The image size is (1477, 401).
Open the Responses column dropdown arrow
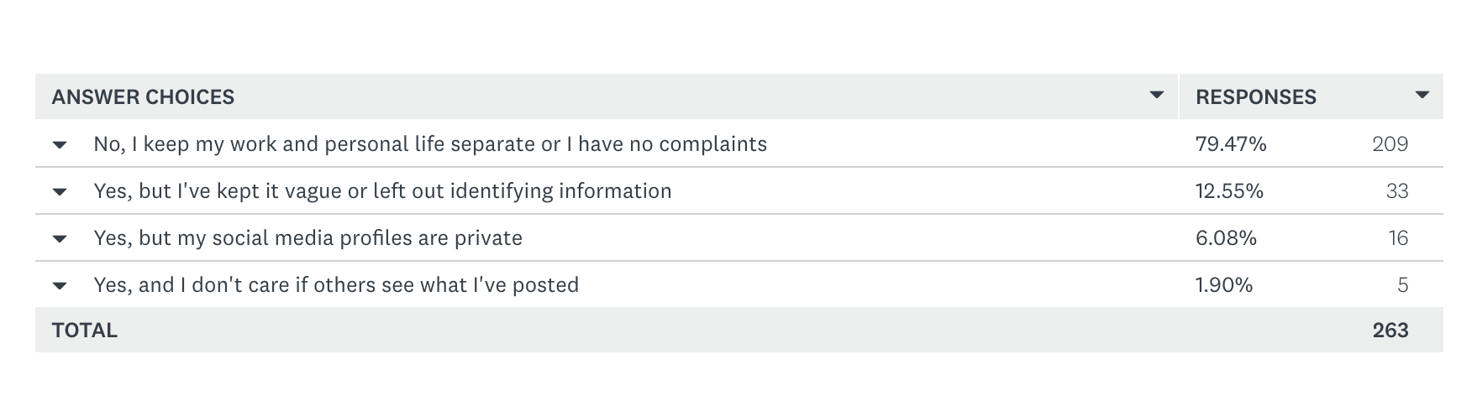tap(1422, 95)
